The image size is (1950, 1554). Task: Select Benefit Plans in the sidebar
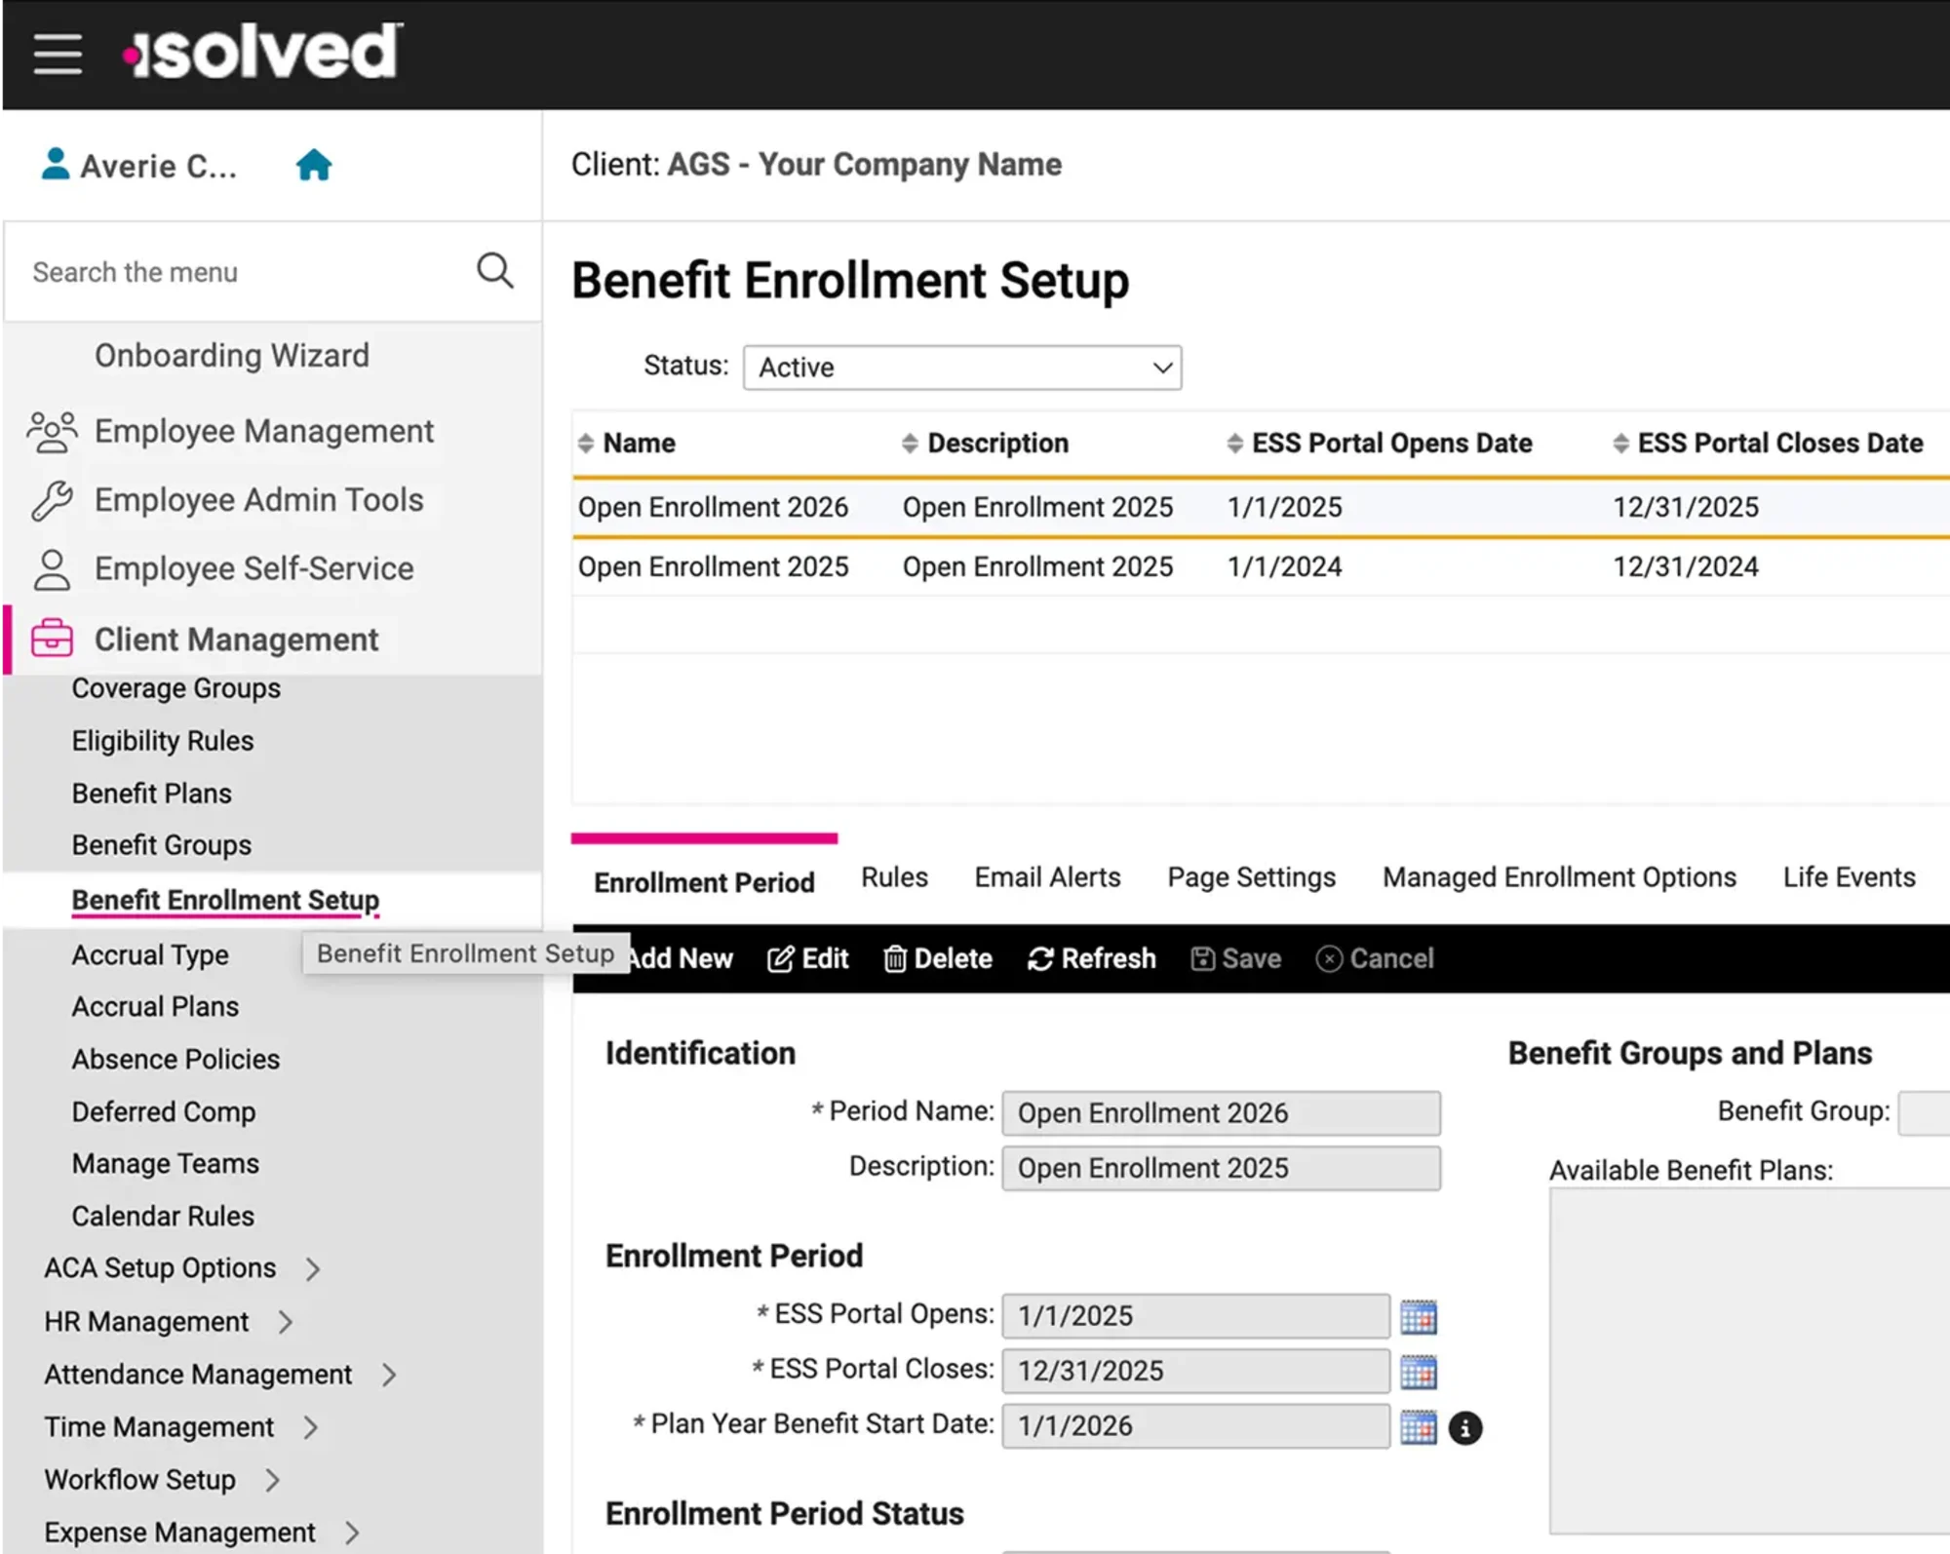click(x=151, y=793)
